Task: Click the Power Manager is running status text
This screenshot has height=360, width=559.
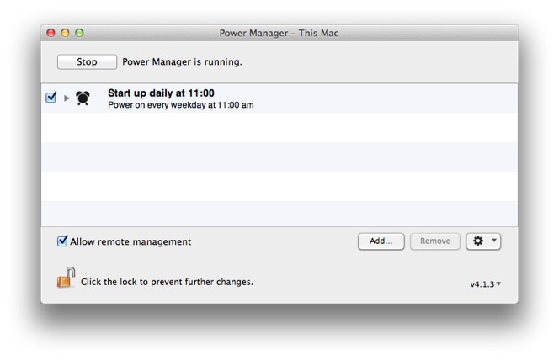Action: (x=183, y=61)
